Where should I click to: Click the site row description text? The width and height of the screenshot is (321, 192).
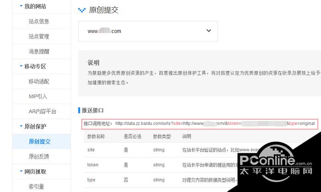coord(221,150)
